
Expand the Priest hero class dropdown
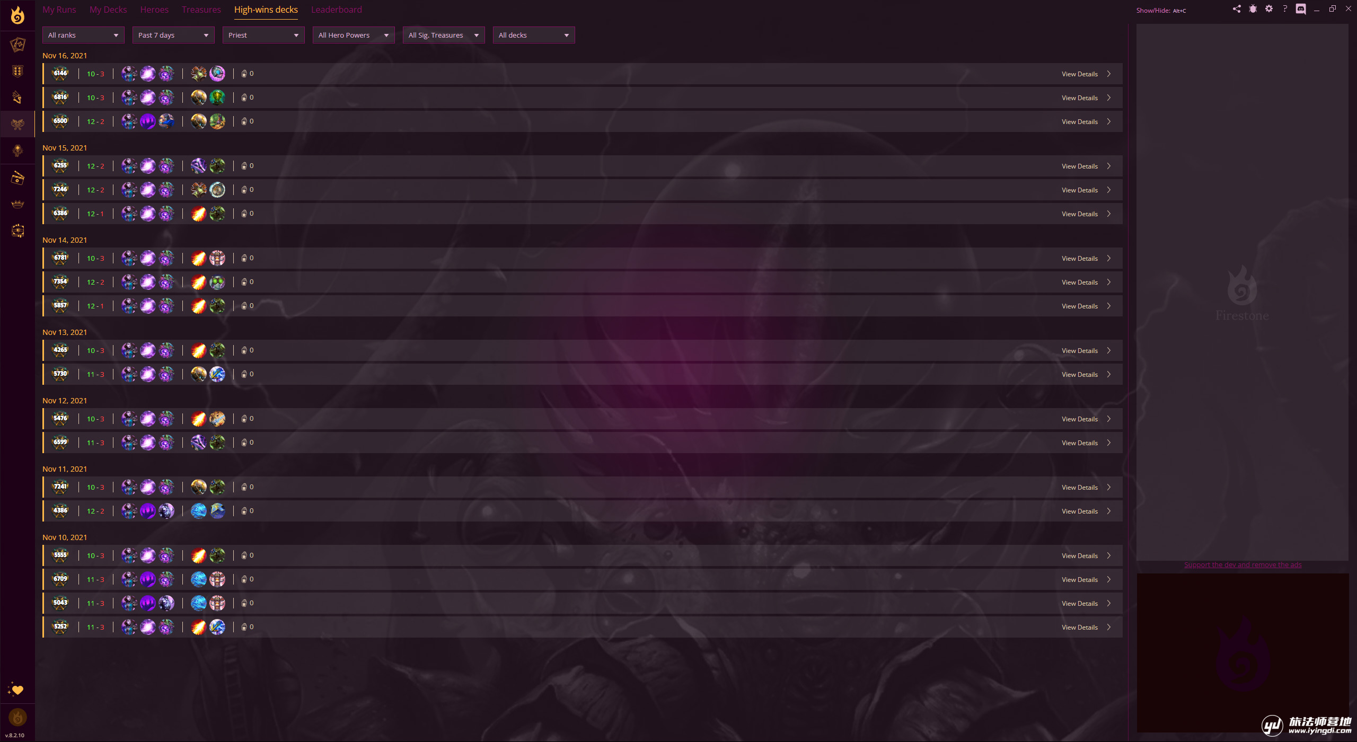pyautogui.click(x=263, y=35)
